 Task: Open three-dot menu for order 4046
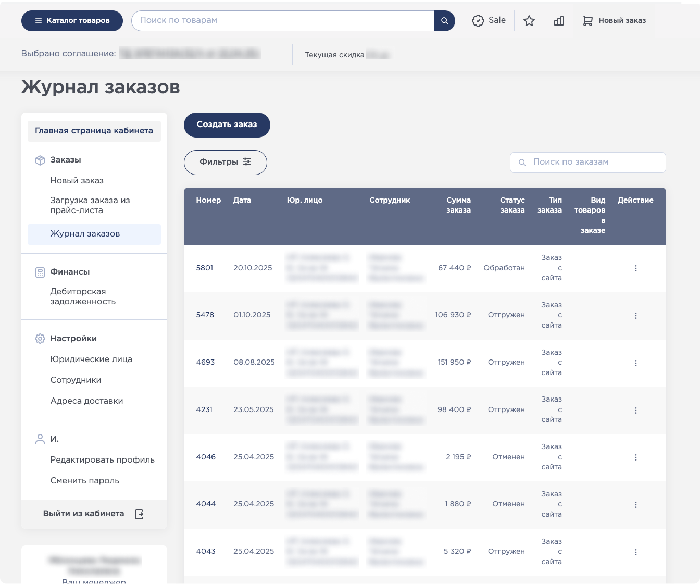(635, 457)
